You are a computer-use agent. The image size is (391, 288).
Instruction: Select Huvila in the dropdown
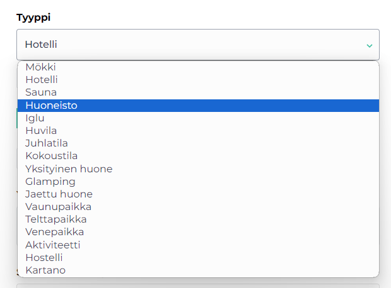[x=41, y=130]
